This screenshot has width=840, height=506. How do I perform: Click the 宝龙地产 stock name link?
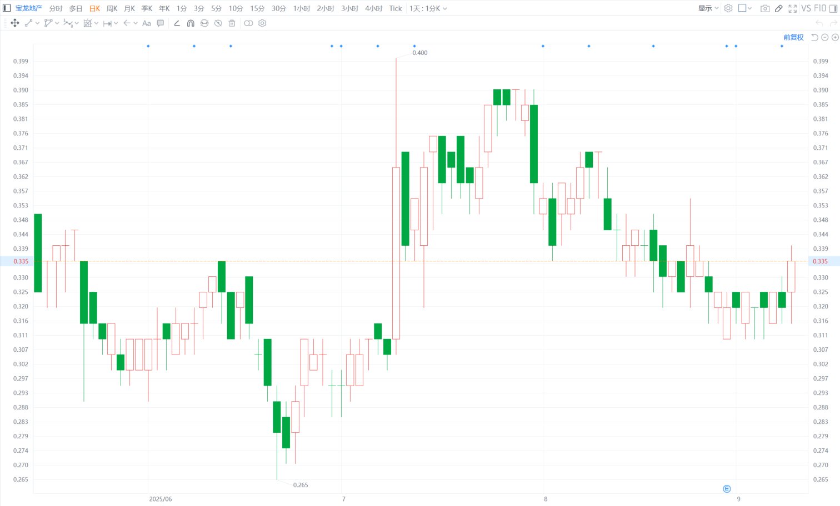pos(29,8)
